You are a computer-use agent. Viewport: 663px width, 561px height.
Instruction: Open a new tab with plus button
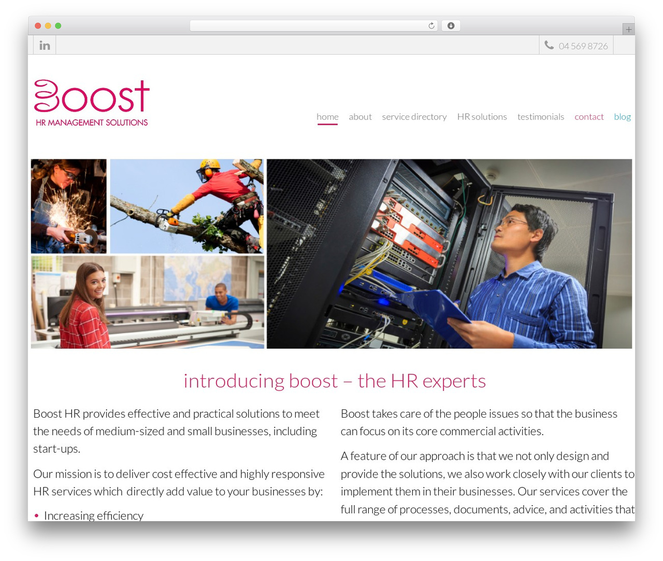[x=628, y=29]
